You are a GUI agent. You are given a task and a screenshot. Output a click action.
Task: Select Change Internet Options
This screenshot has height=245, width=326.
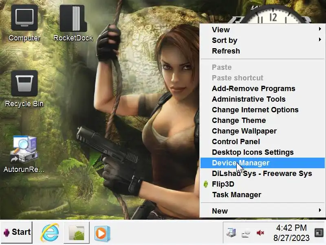point(262,110)
